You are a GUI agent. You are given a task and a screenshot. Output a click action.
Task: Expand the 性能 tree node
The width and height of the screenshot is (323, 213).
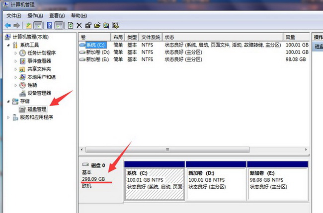[16, 85]
